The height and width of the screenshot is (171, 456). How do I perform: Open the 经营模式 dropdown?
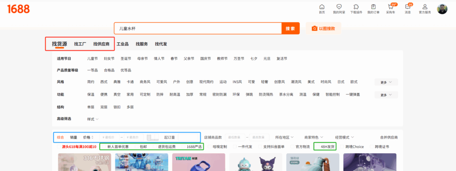point(344,137)
